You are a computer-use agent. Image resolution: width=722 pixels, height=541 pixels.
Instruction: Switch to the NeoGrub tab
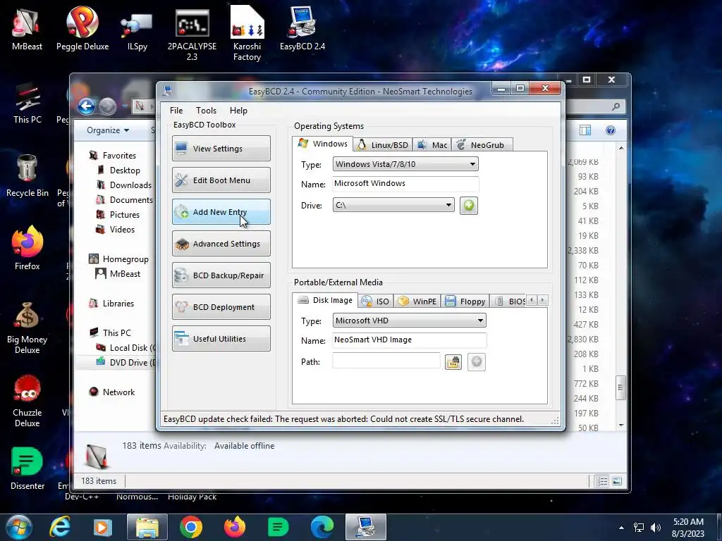click(x=482, y=145)
